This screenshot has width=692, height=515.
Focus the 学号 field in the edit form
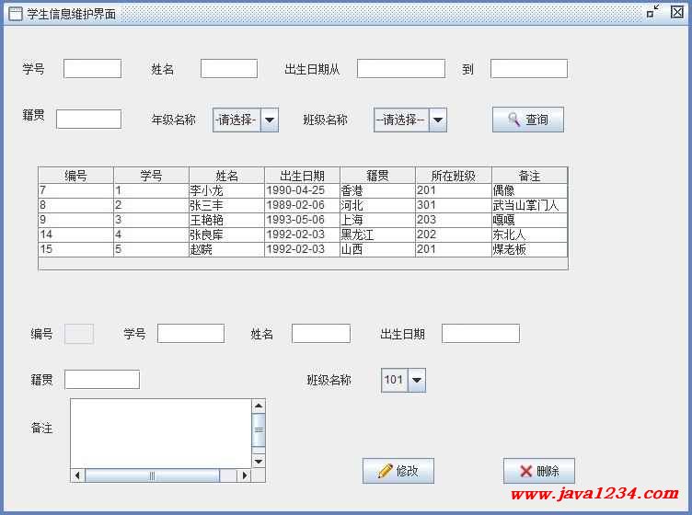190,334
